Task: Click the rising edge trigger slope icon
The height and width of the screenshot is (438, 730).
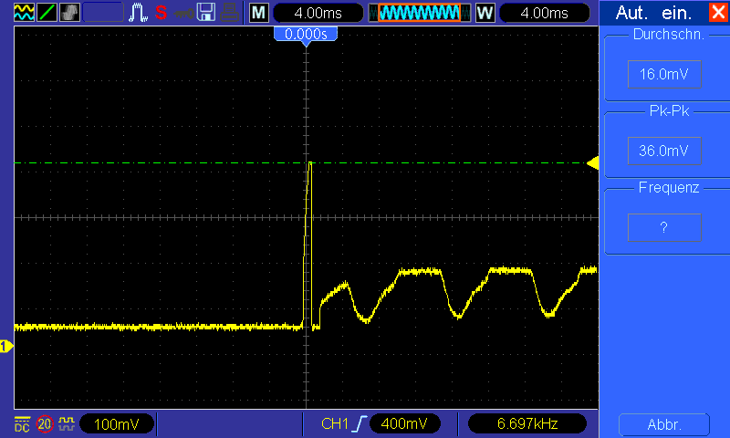Action: [360, 424]
